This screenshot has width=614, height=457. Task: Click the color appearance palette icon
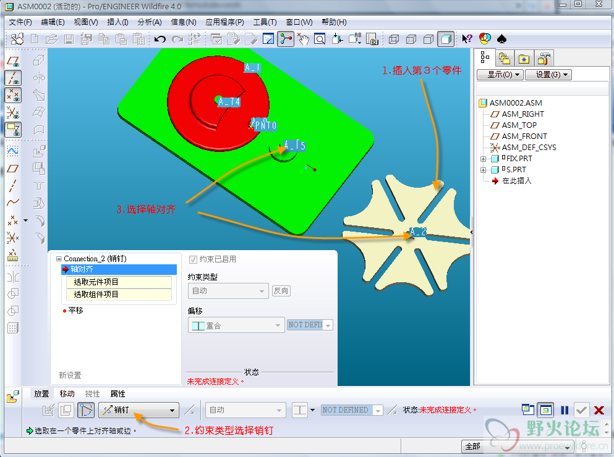click(485, 39)
